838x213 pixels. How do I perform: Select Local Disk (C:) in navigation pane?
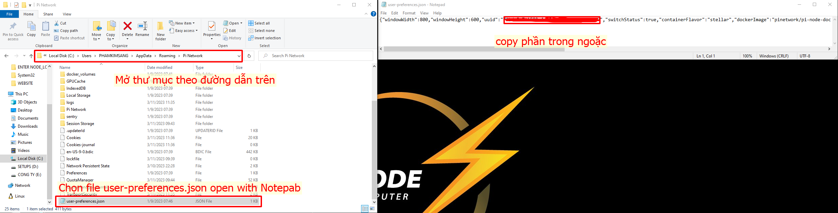pos(30,159)
